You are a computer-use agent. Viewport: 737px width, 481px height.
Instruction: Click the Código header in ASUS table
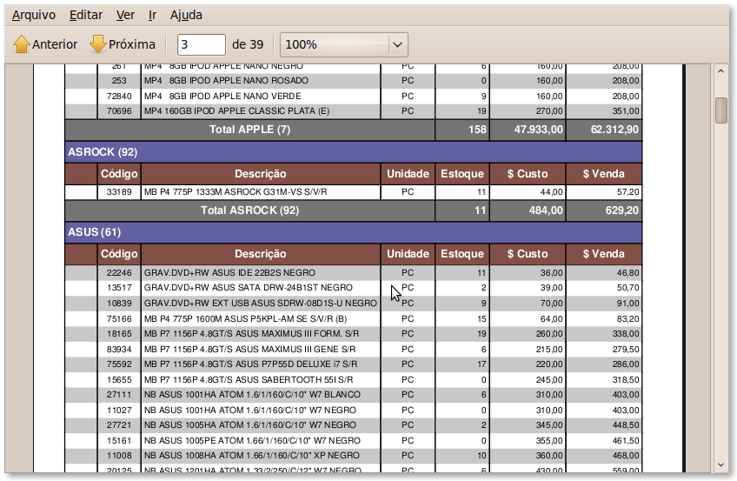[x=119, y=254]
